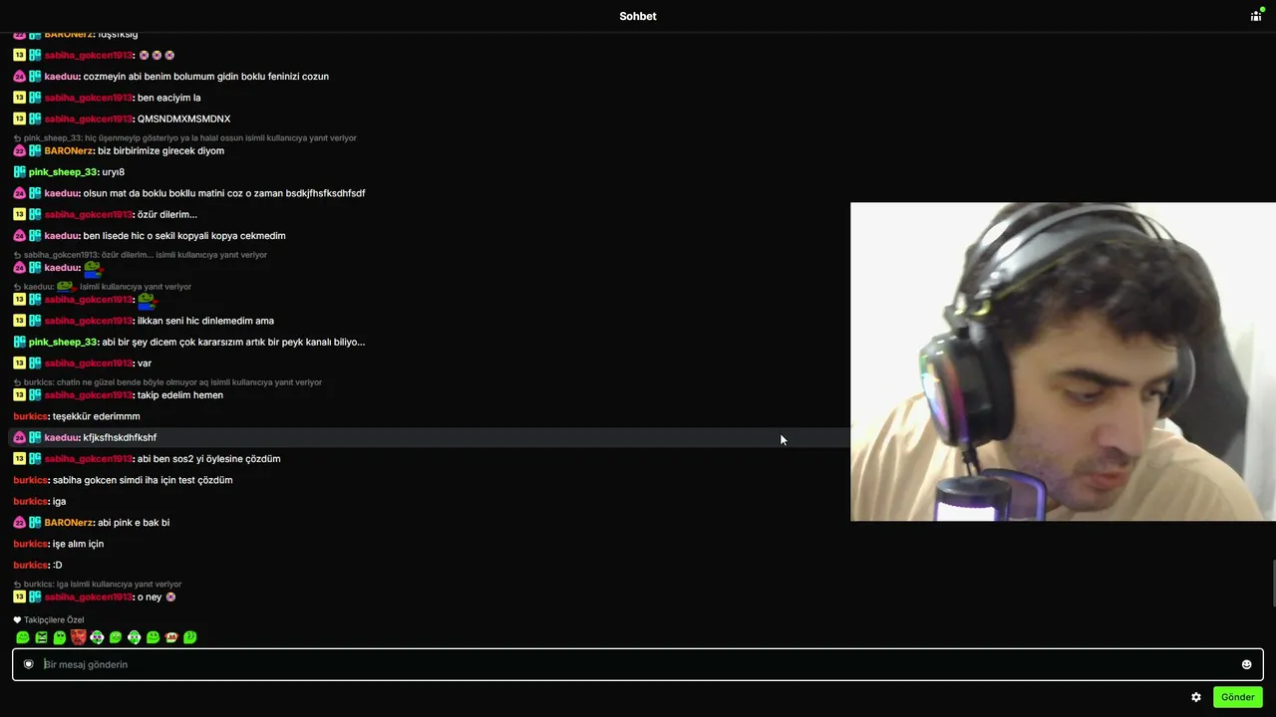1276x717 pixels.
Task: Select message 'cozmeyin abi benim bolumum gidin boklu feninizi cozun'
Action: click(x=206, y=77)
